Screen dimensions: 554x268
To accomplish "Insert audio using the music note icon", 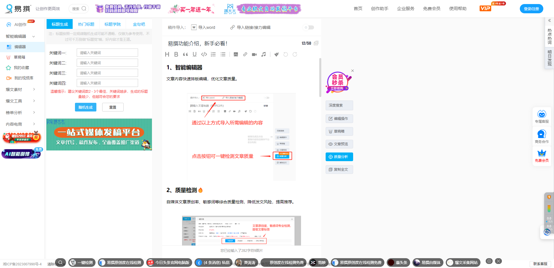I will coord(264,54).
